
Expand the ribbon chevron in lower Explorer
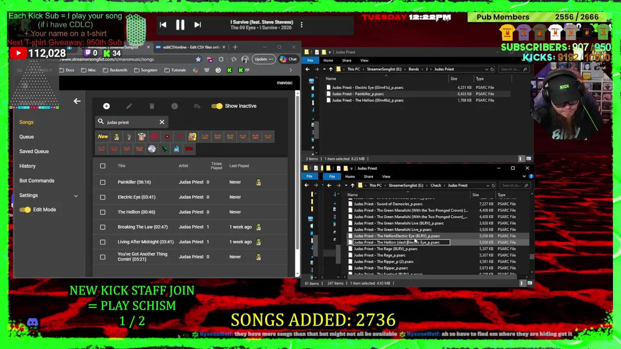(524, 177)
